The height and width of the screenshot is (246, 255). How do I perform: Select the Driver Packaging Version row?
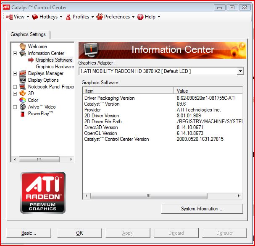pos(163,98)
